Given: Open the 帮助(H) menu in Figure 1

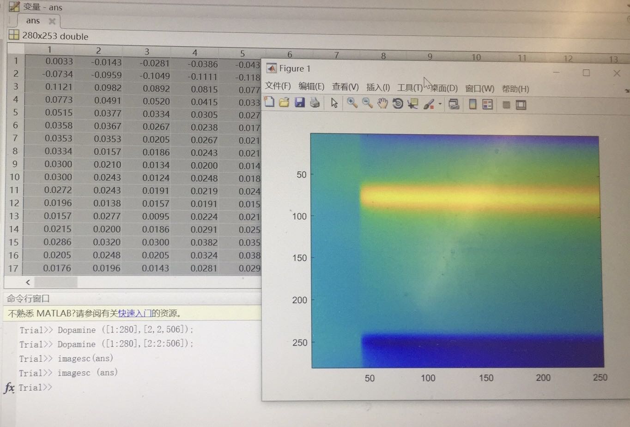Looking at the screenshot, I should (x=515, y=89).
